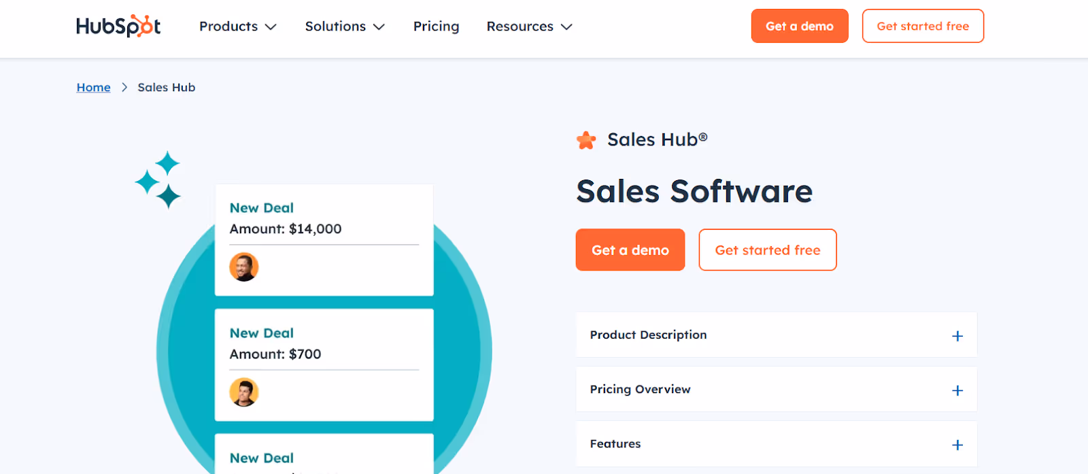Open the Pricing Overview accordion row

point(777,389)
